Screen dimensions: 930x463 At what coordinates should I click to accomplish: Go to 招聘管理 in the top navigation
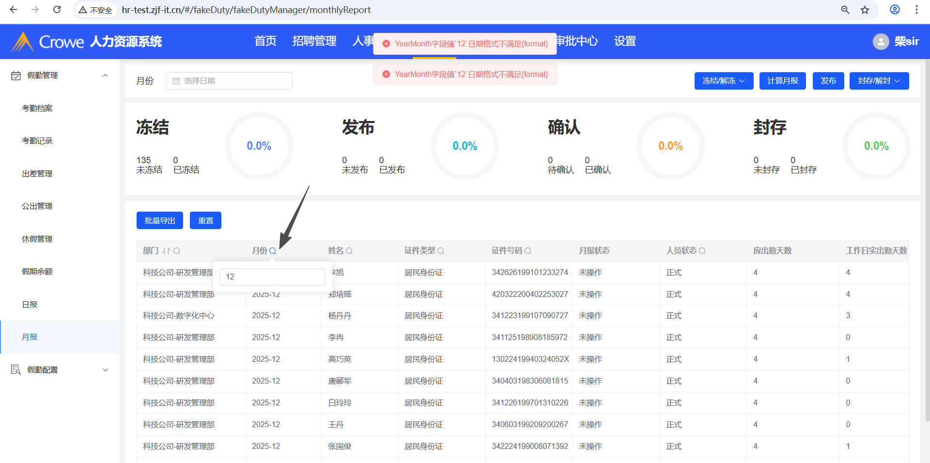click(314, 41)
